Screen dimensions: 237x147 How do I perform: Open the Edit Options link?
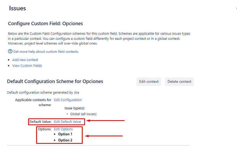63,129
